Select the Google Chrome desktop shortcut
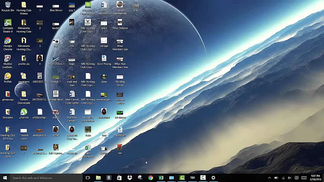Viewport: 324px width, 182px height. click(8, 44)
